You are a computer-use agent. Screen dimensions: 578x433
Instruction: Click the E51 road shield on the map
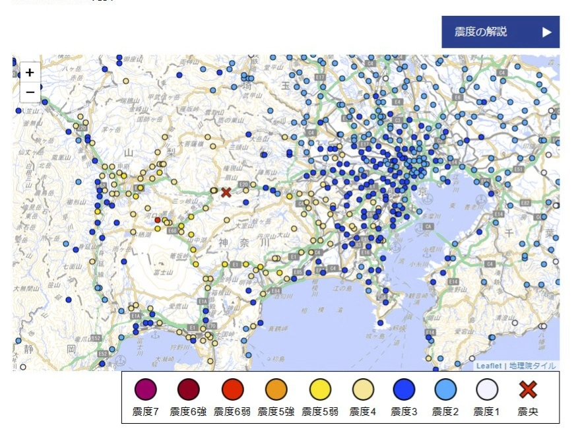pyautogui.click(x=518, y=169)
